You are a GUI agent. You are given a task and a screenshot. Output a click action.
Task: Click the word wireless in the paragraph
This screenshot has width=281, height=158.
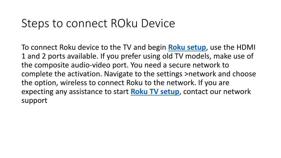tap(74, 83)
